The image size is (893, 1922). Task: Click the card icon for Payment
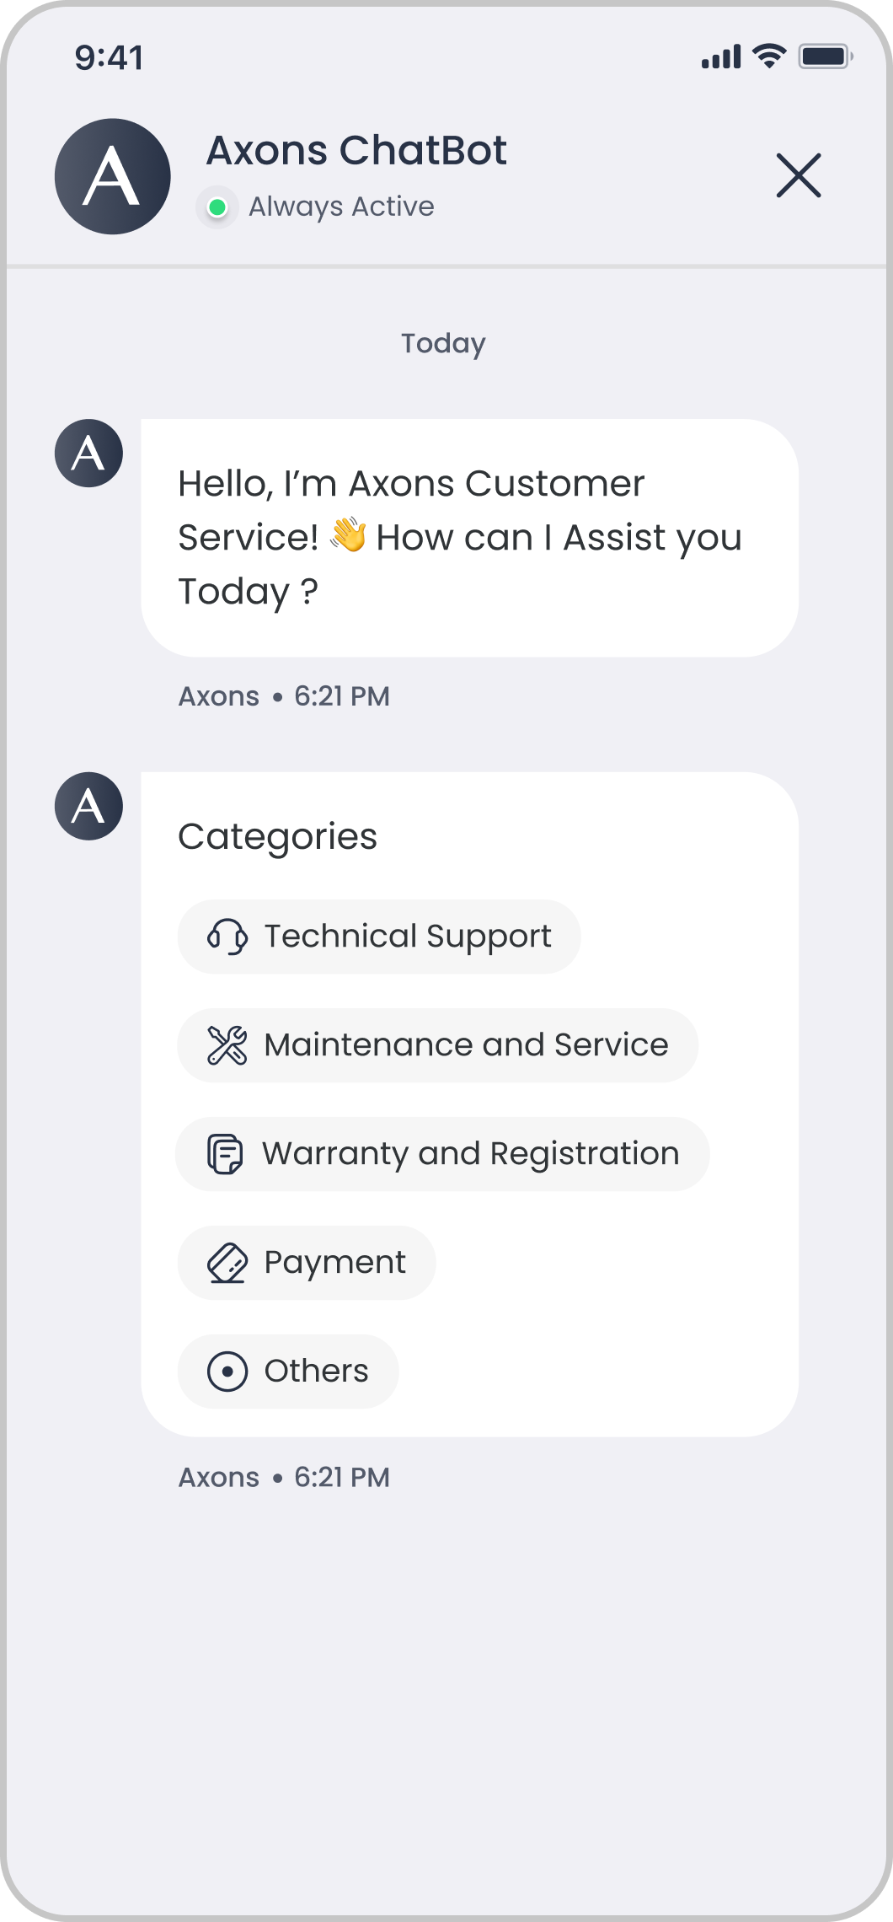pos(227,1263)
